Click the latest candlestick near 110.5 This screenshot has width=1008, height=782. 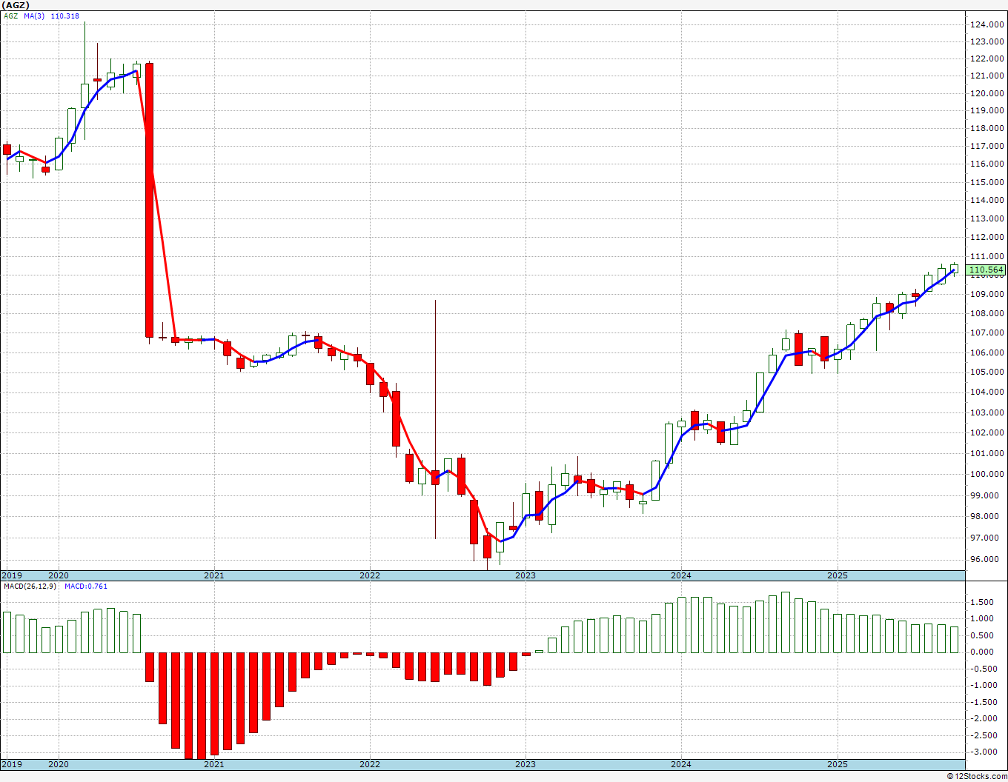click(955, 269)
